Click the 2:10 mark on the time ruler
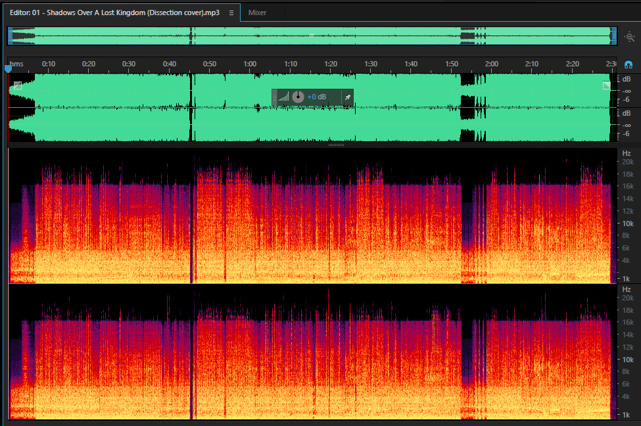 (532, 64)
